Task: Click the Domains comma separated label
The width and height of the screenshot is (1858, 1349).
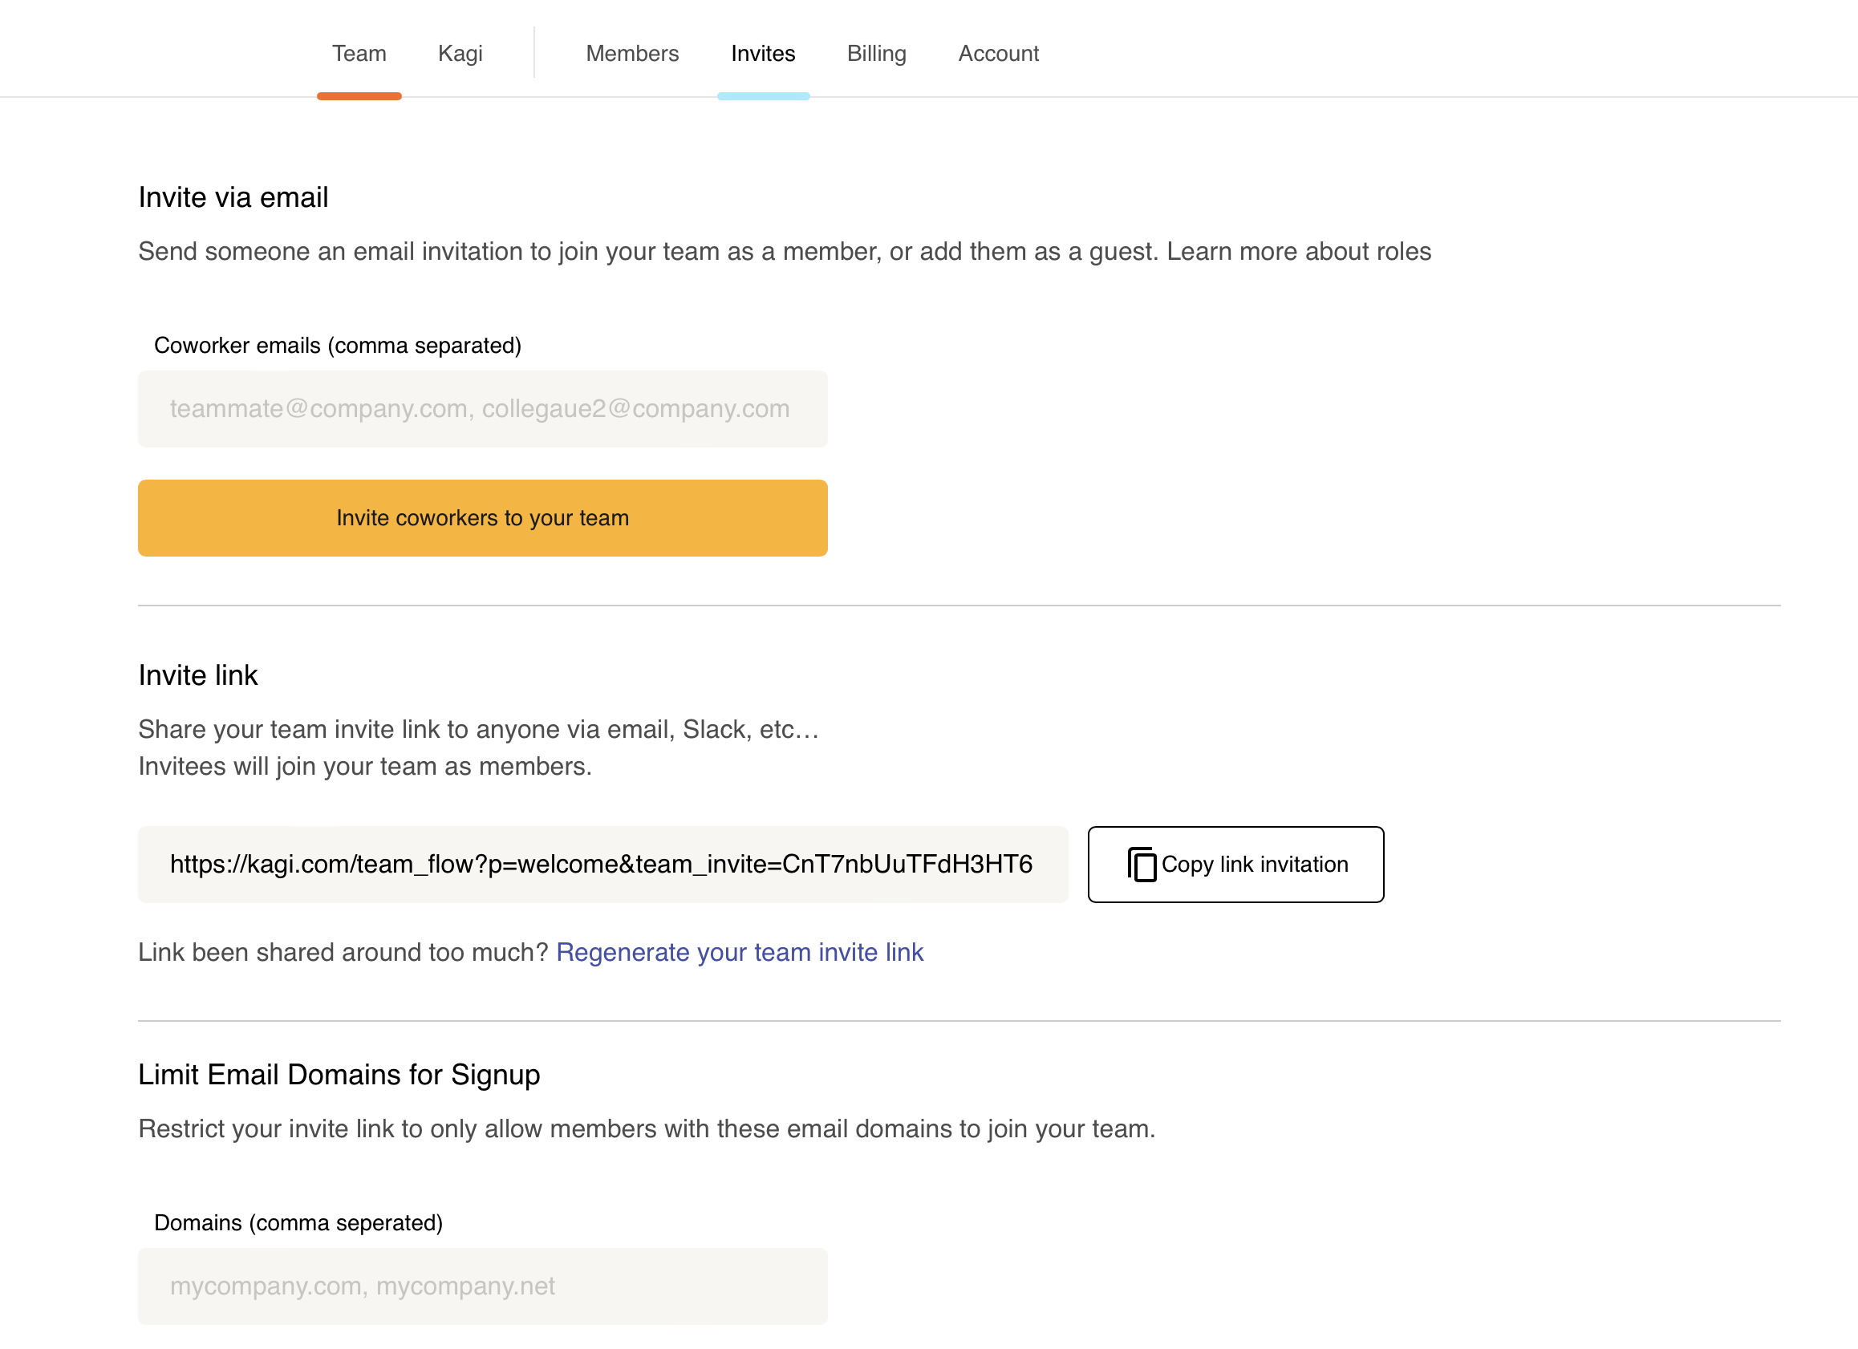Action: pyautogui.click(x=298, y=1223)
